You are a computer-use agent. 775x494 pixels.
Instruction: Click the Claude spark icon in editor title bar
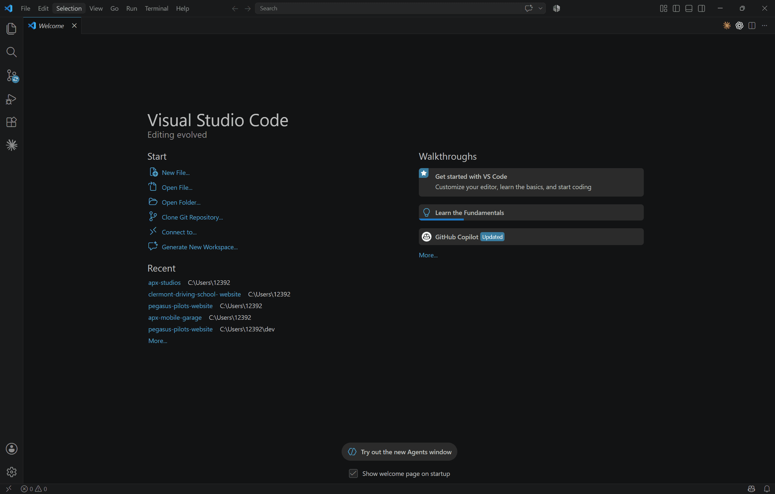pos(727,26)
